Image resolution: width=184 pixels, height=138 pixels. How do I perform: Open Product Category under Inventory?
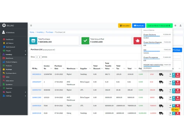coord(10,62)
